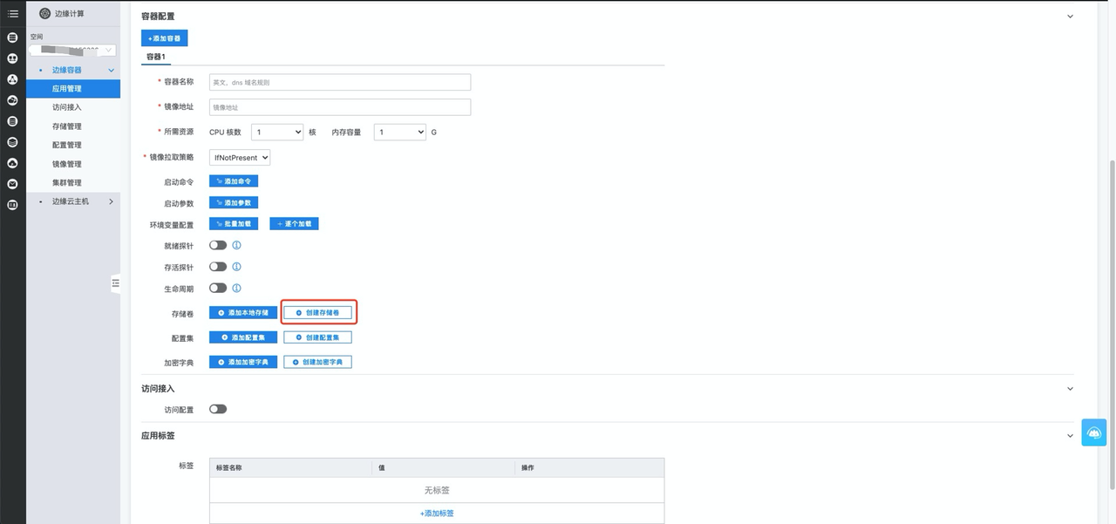Focus the 容器名称 input field
The width and height of the screenshot is (1116, 524).
tap(340, 82)
